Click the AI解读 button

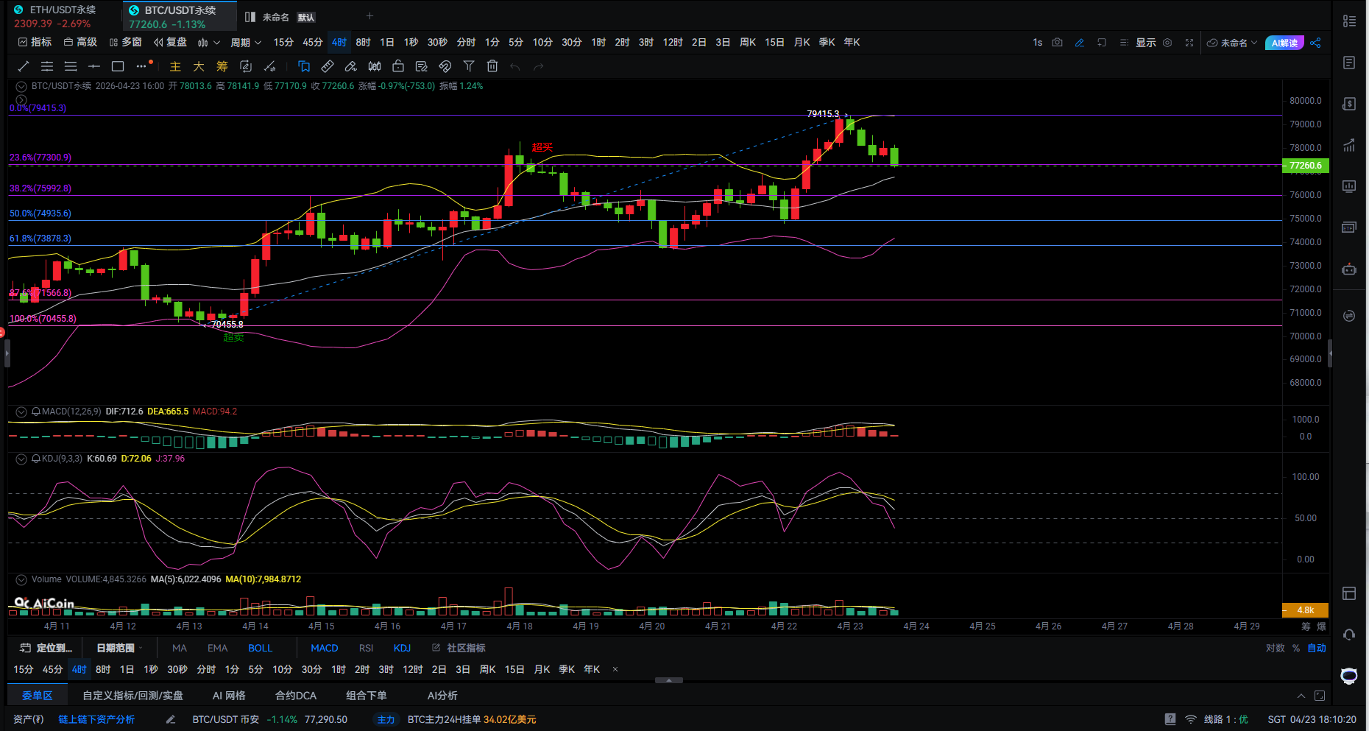pos(1284,43)
